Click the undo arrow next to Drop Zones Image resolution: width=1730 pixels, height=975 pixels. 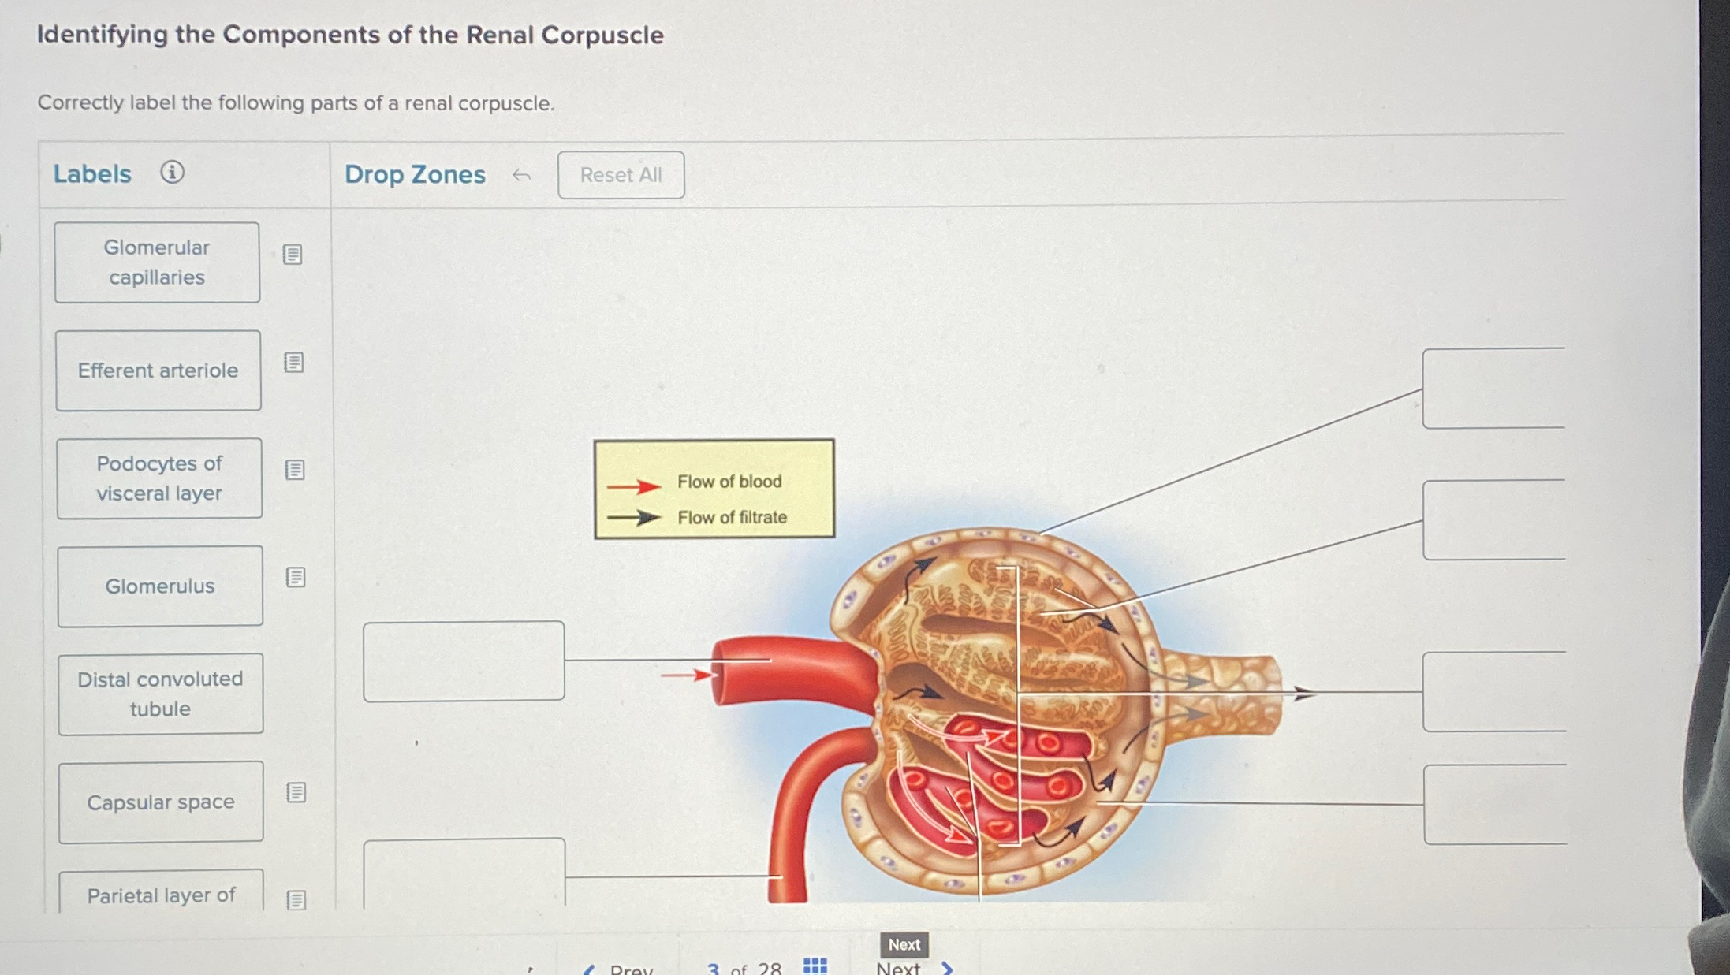[521, 175]
